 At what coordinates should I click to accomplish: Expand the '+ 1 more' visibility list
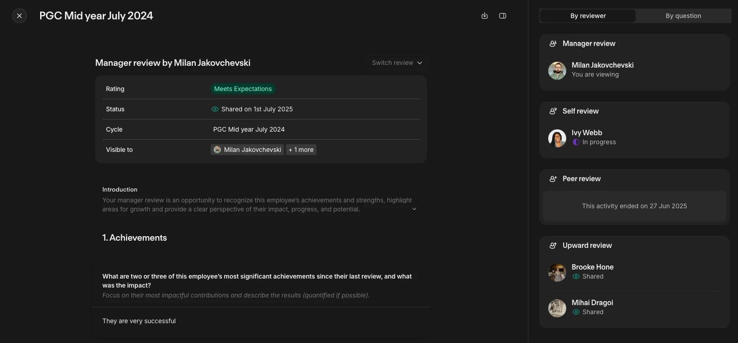click(x=301, y=150)
